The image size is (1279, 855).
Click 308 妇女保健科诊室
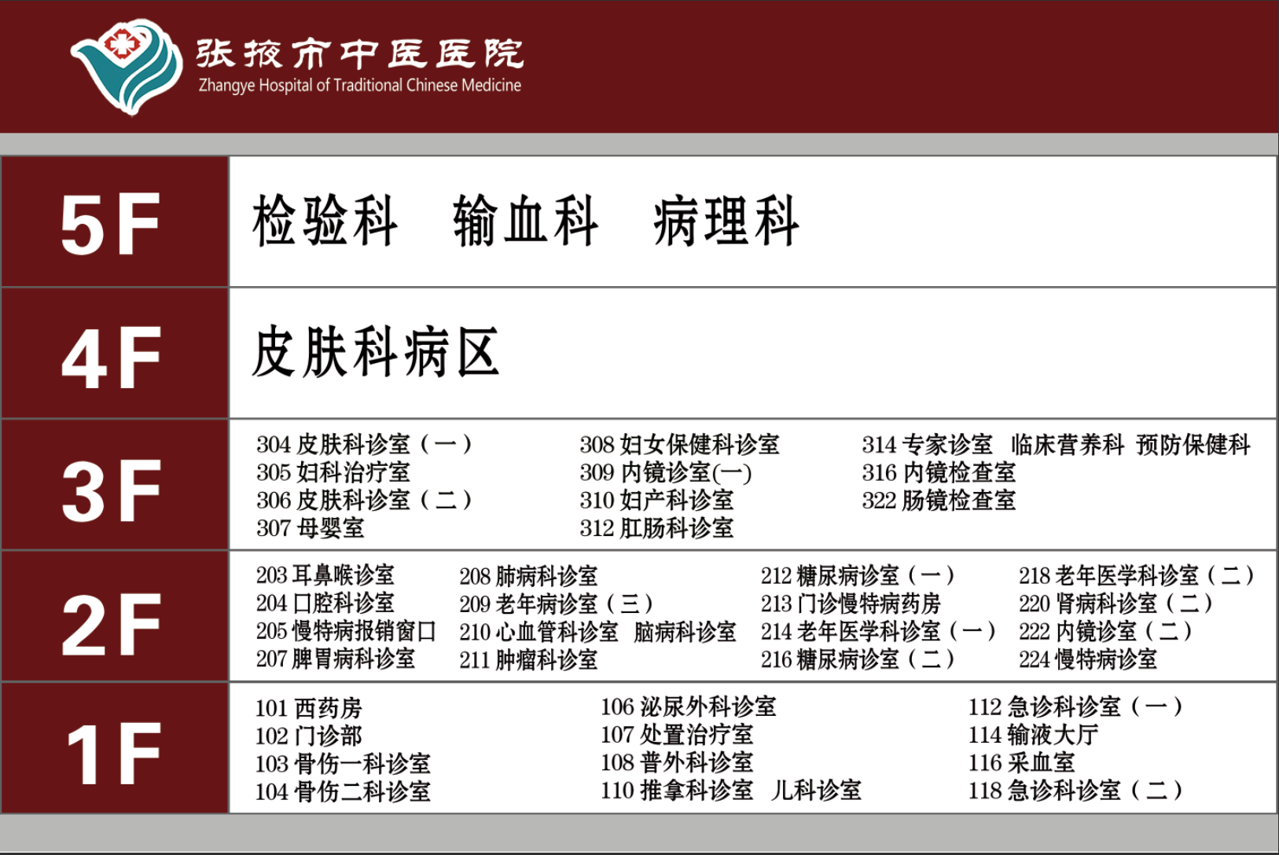pyautogui.click(x=679, y=445)
